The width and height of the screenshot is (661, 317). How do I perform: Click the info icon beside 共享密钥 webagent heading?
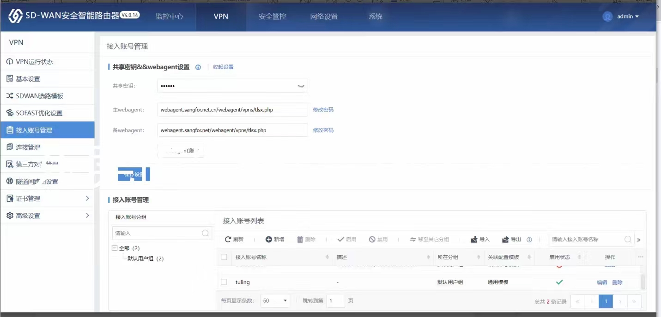pyautogui.click(x=198, y=67)
